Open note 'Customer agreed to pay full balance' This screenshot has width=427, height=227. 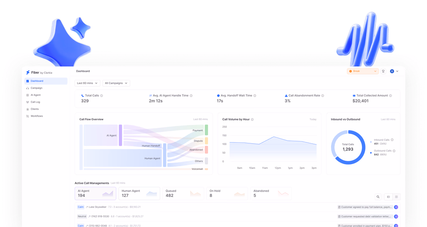point(365,207)
